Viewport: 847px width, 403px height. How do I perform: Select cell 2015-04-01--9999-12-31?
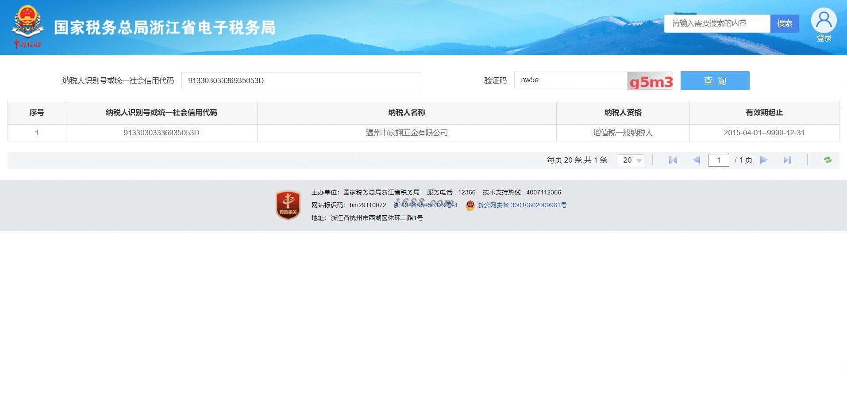pyautogui.click(x=764, y=133)
